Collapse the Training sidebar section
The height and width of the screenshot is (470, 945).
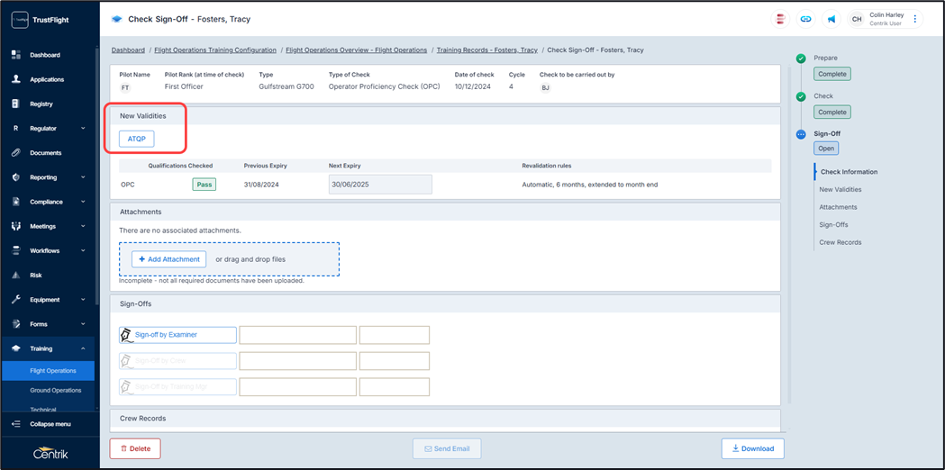[83, 348]
